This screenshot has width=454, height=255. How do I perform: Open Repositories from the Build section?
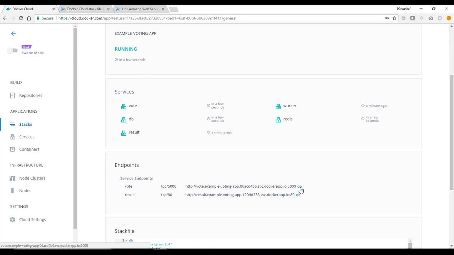tap(31, 95)
